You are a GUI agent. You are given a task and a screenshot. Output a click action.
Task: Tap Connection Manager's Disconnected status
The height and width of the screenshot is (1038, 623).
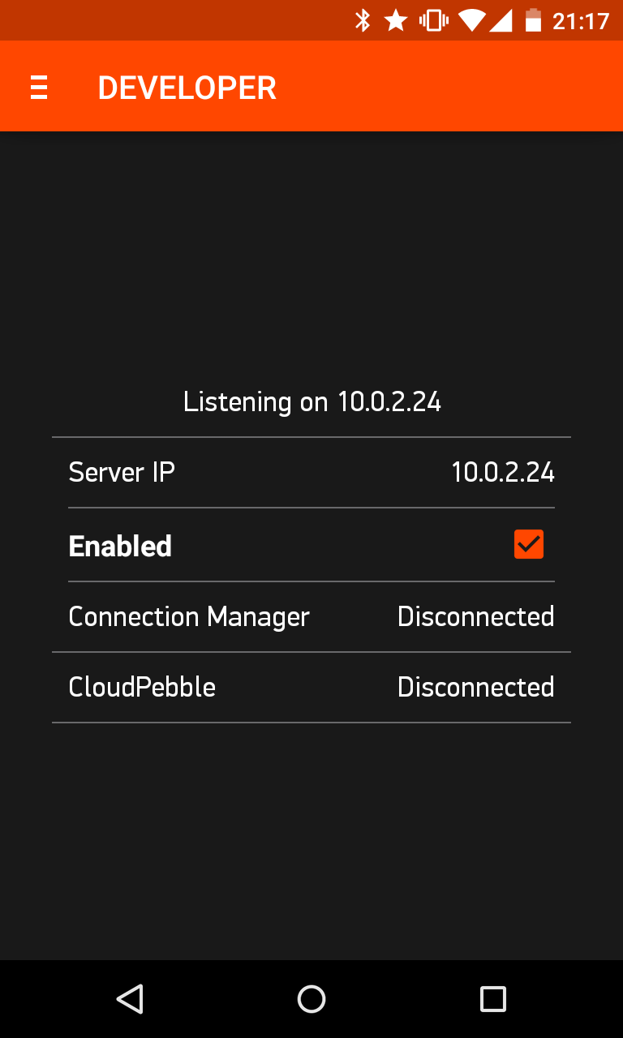click(x=476, y=616)
